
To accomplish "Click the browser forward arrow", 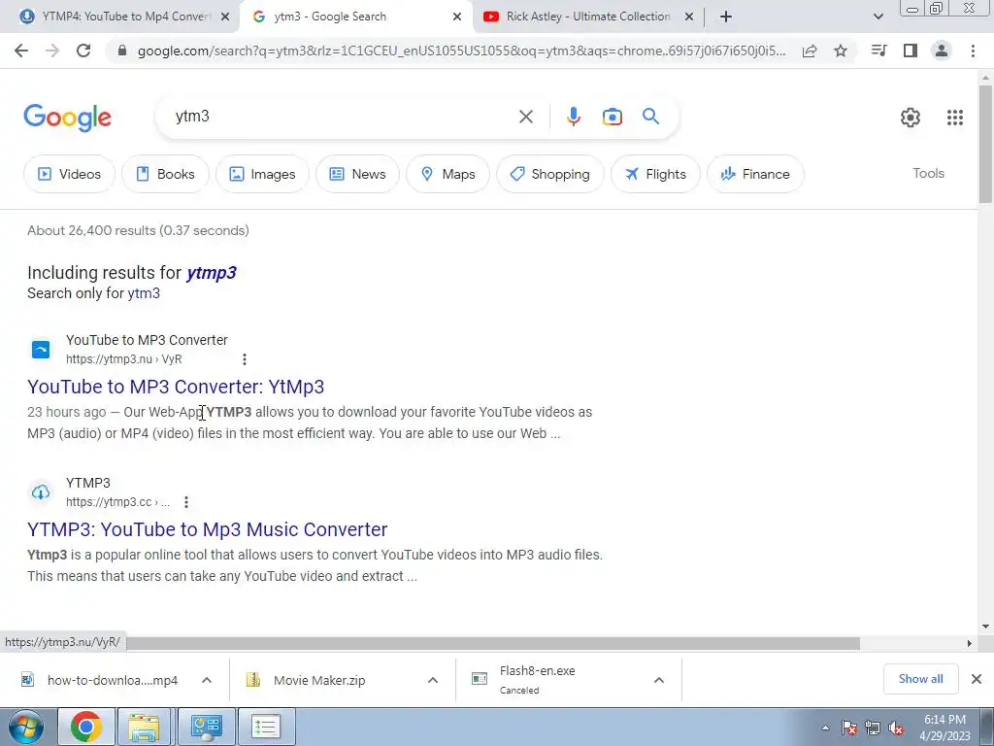I will [x=52, y=51].
